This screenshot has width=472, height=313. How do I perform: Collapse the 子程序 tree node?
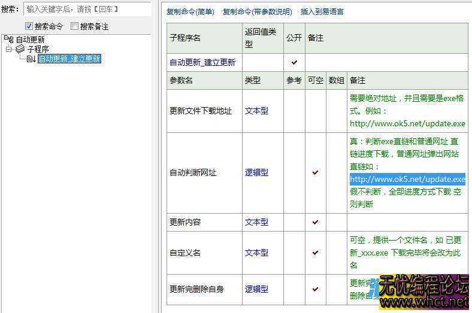(9, 49)
